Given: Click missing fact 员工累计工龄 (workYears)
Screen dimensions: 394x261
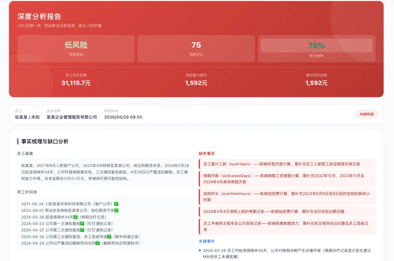Looking at the screenshot, I should click(x=287, y=164).
